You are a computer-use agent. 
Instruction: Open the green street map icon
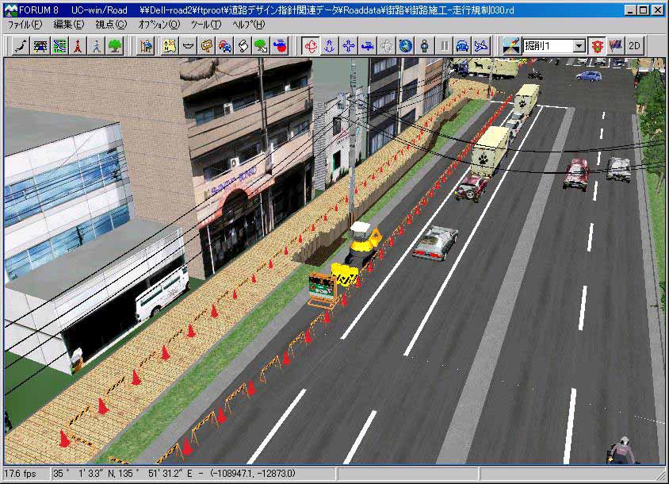tap(59, 46)
